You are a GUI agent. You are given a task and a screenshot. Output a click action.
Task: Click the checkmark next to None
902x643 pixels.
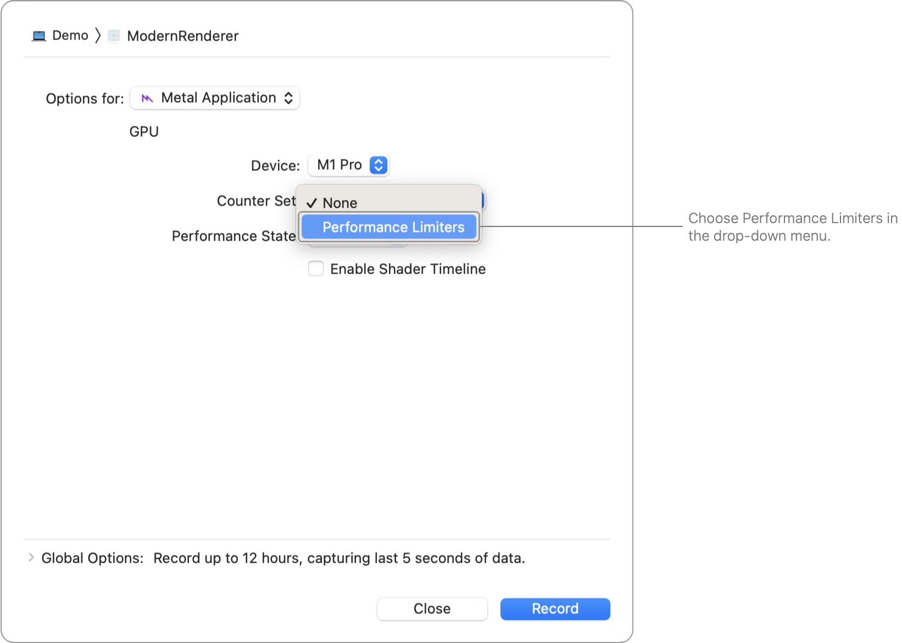point(313,203)
